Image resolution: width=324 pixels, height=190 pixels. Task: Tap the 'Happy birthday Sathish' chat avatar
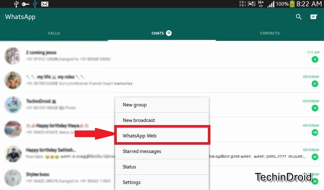[13, 154]
